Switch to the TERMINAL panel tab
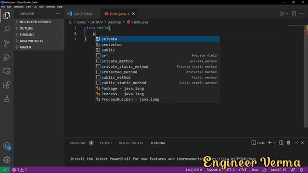Screen dimensions: 308x173 (158, 143)
